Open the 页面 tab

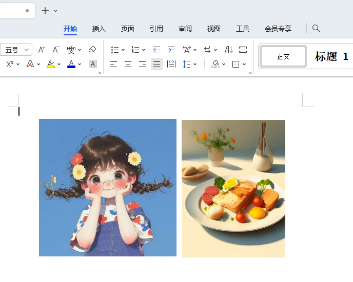[x=128, y=29]
